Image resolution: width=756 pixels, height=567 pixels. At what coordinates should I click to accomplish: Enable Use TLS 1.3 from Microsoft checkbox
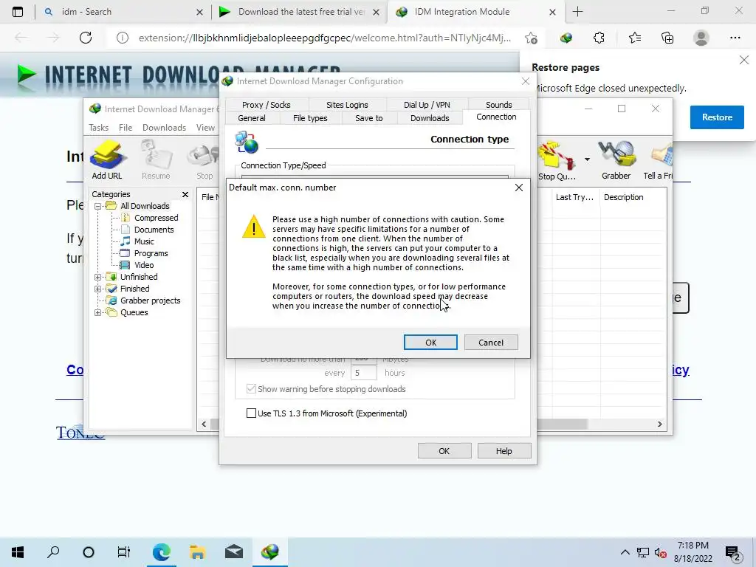tap(251, 413)
